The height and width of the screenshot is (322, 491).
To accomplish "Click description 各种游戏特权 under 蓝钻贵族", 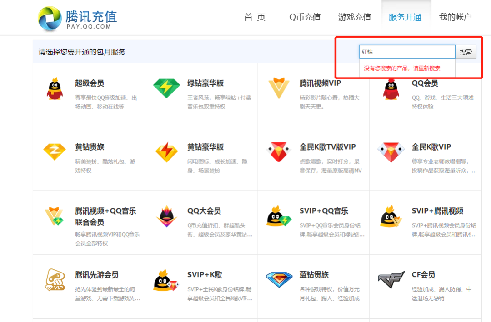I will [x=330, y=293].
